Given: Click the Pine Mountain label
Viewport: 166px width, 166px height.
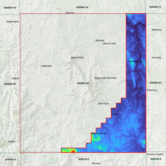Looking at the screenshot, I should click(135, 61).
